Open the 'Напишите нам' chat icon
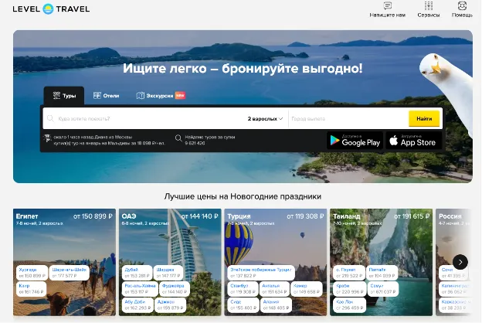The width and height of the screenshot is (482, 323). coord(388,6)
